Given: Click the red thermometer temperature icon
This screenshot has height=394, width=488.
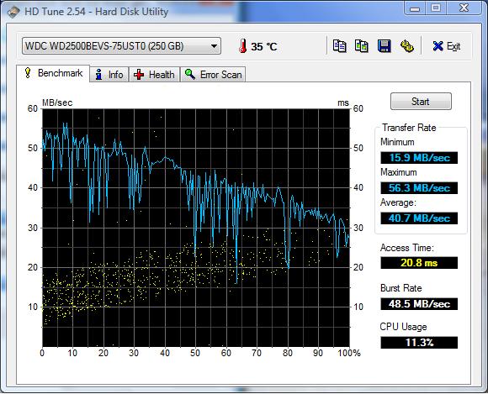Looking at the screenshot, I should (243, 46).
